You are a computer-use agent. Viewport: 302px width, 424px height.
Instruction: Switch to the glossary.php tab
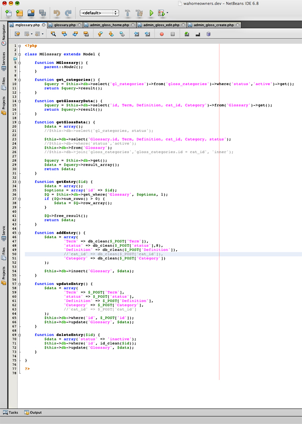point(64,25)
